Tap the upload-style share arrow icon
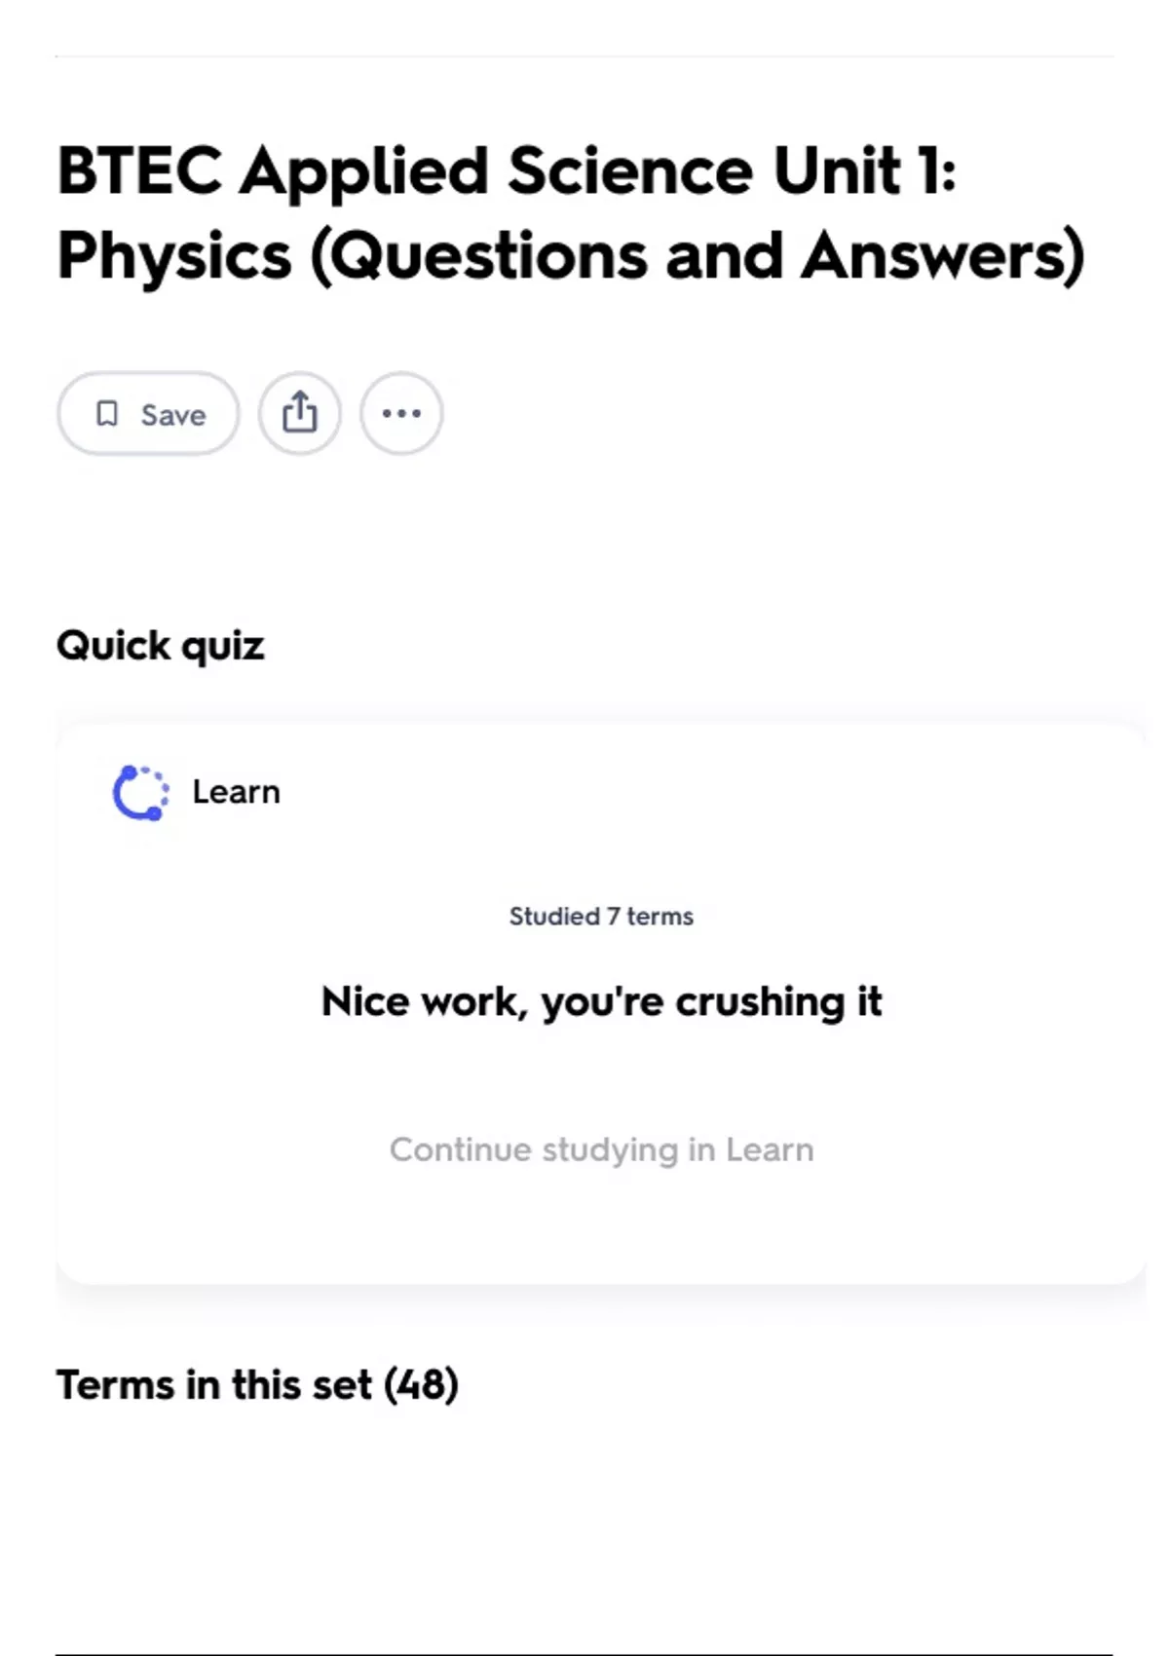The width and height of the screenshot is (1169, 1656). (300, 413)
